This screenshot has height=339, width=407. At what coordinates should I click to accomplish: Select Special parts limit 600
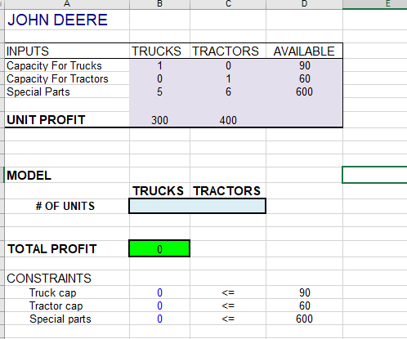click(304, 319)
